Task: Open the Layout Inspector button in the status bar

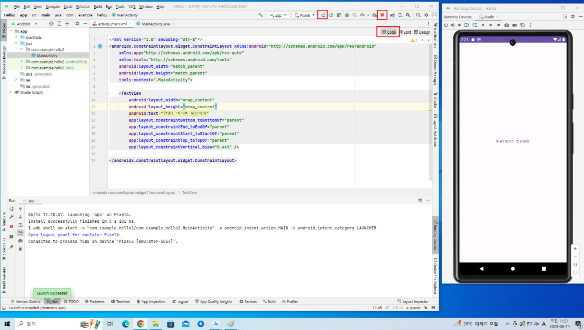Action: tap(413, 301)
